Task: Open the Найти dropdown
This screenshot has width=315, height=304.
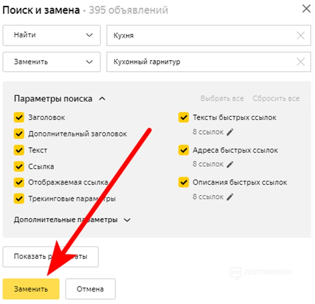Action: click(x=51, y=36)
